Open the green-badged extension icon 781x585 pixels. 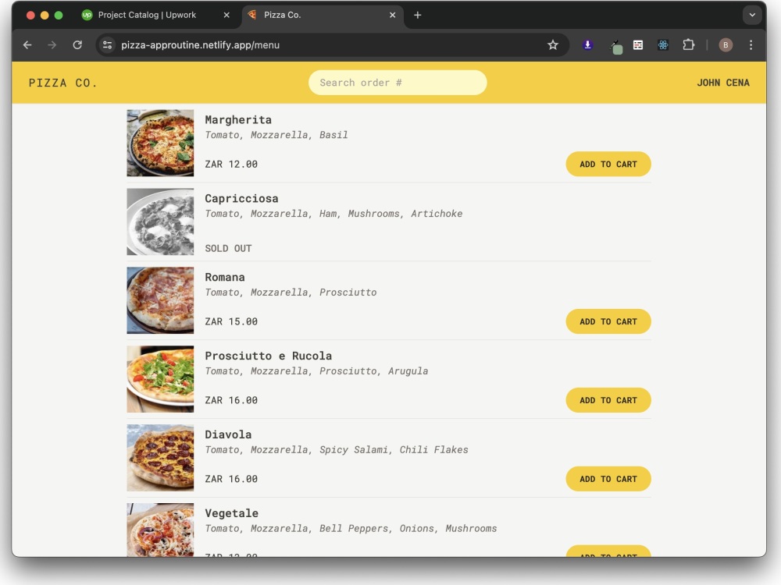(x=616, y=47)
